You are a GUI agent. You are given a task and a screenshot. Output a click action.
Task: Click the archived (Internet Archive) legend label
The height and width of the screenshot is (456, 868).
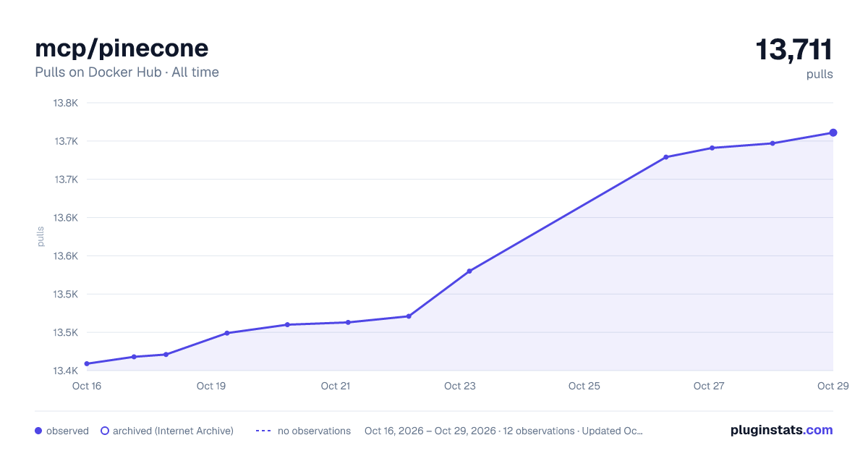click(173, 431)
